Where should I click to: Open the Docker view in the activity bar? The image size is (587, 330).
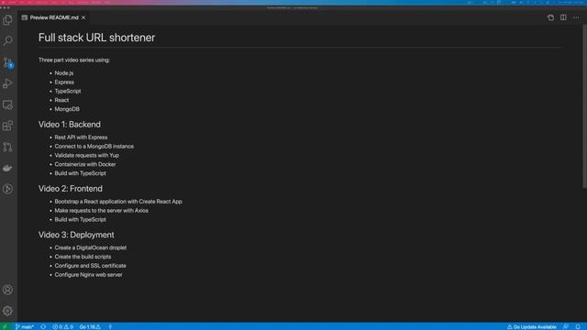7,168
